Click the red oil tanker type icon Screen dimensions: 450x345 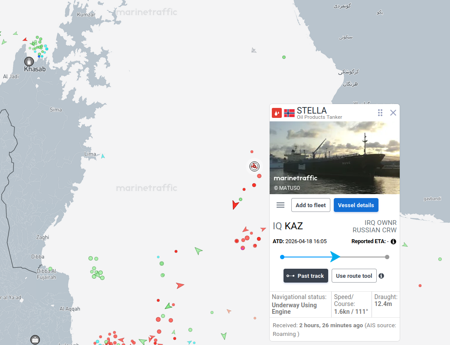pos(277,113)
